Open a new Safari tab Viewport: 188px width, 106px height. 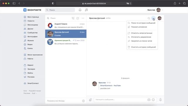179,3
